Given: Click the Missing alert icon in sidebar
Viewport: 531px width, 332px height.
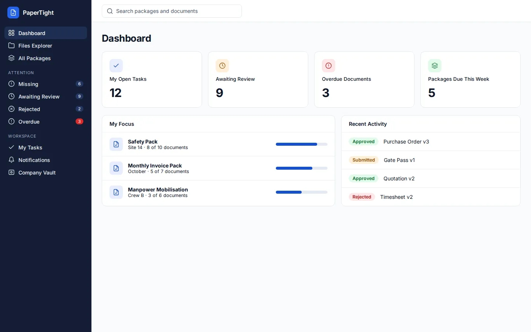Looking at the screenshot, I should 11,84.
